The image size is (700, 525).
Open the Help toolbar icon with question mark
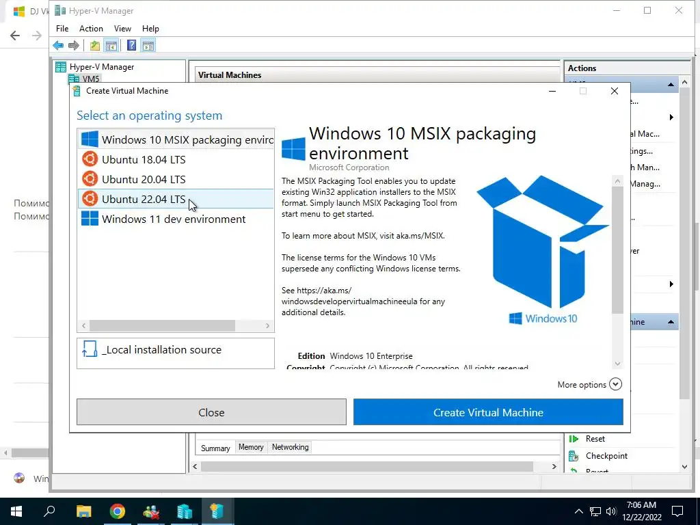(x=132, y=46)
